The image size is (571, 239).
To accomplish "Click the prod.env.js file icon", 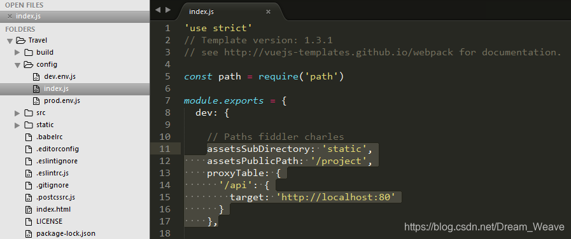I will coord(36,101).
